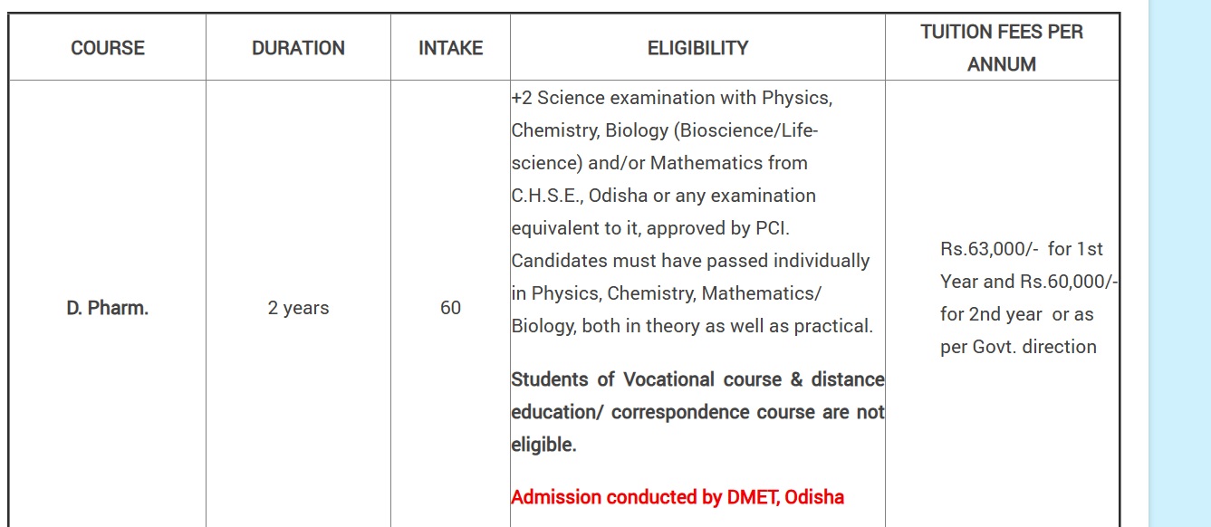Click the light blue panel right of table
Viewport: 1211px width, 527px height.
coord(1179,263)
